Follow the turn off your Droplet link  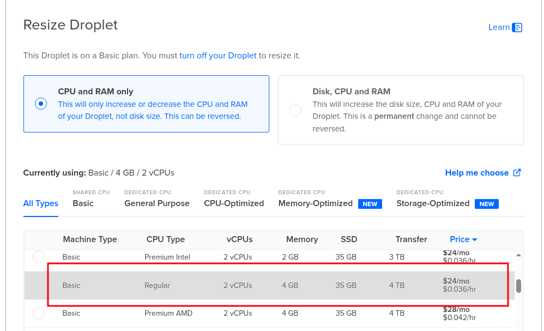(217, 56)
